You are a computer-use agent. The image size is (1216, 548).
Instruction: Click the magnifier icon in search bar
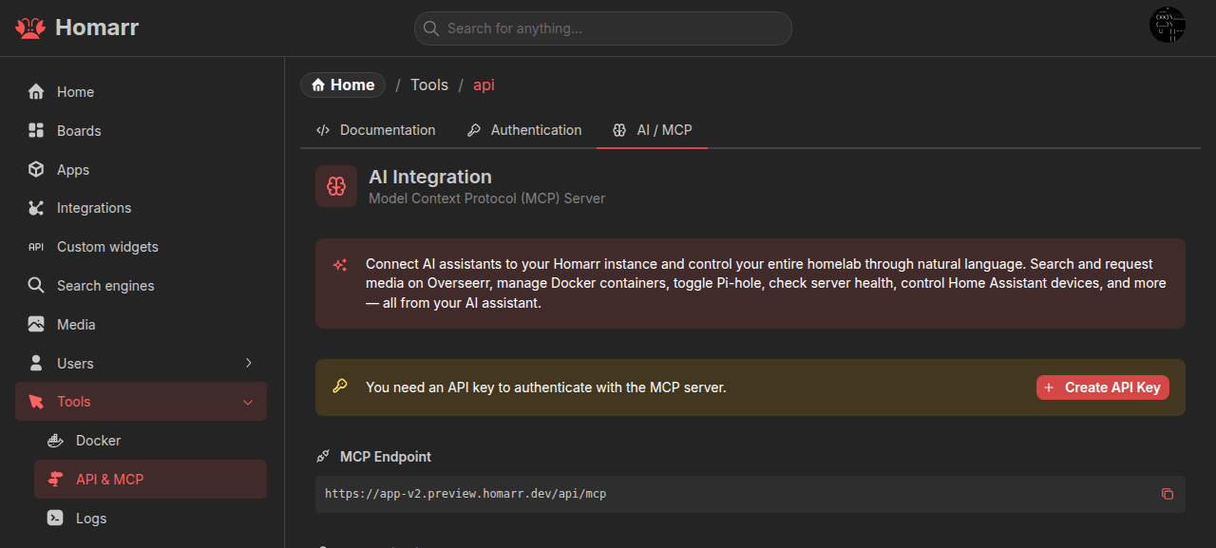pyautogui.click(x=431, y=28)
